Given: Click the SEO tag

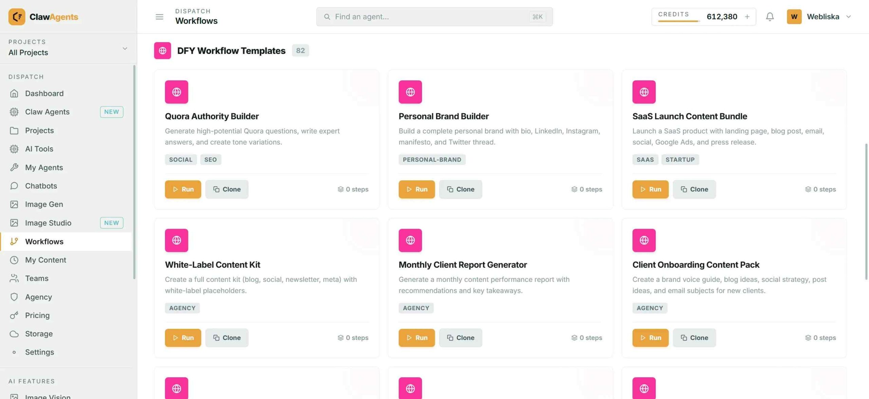Looking at the screenshot, I should (210, 160).
